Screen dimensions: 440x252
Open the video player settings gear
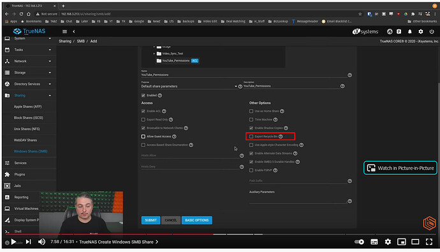pyautogui.click(x=388, y=242)
